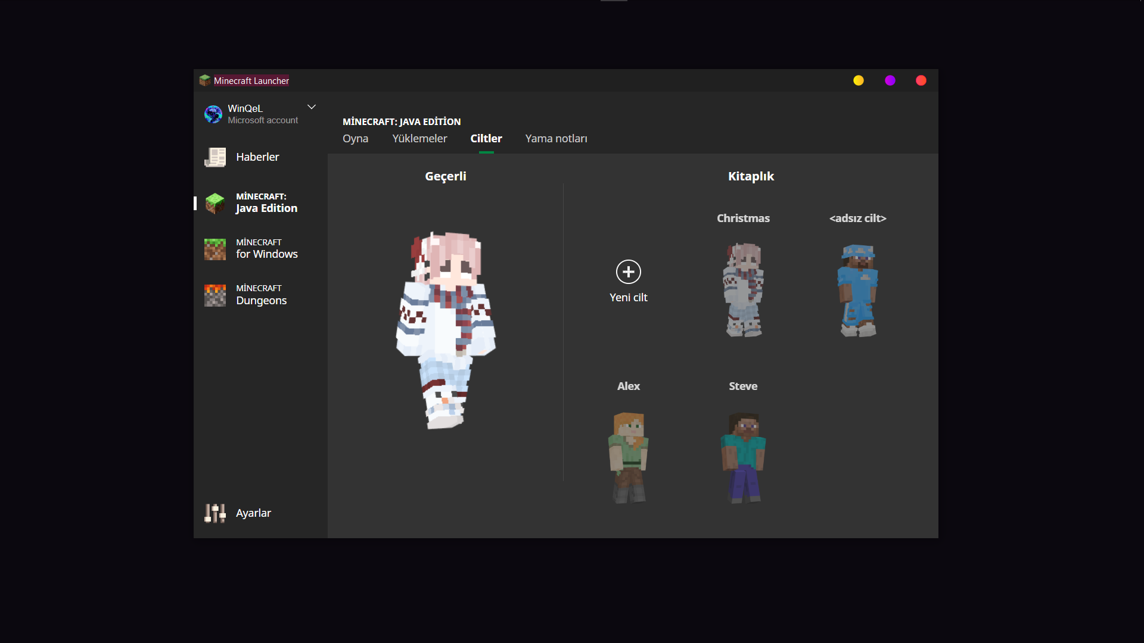Open Ayarlar settings sliders icon
Image resolution: width=1144 pixels, height=643 pixels.
click(x=215, y=513)
